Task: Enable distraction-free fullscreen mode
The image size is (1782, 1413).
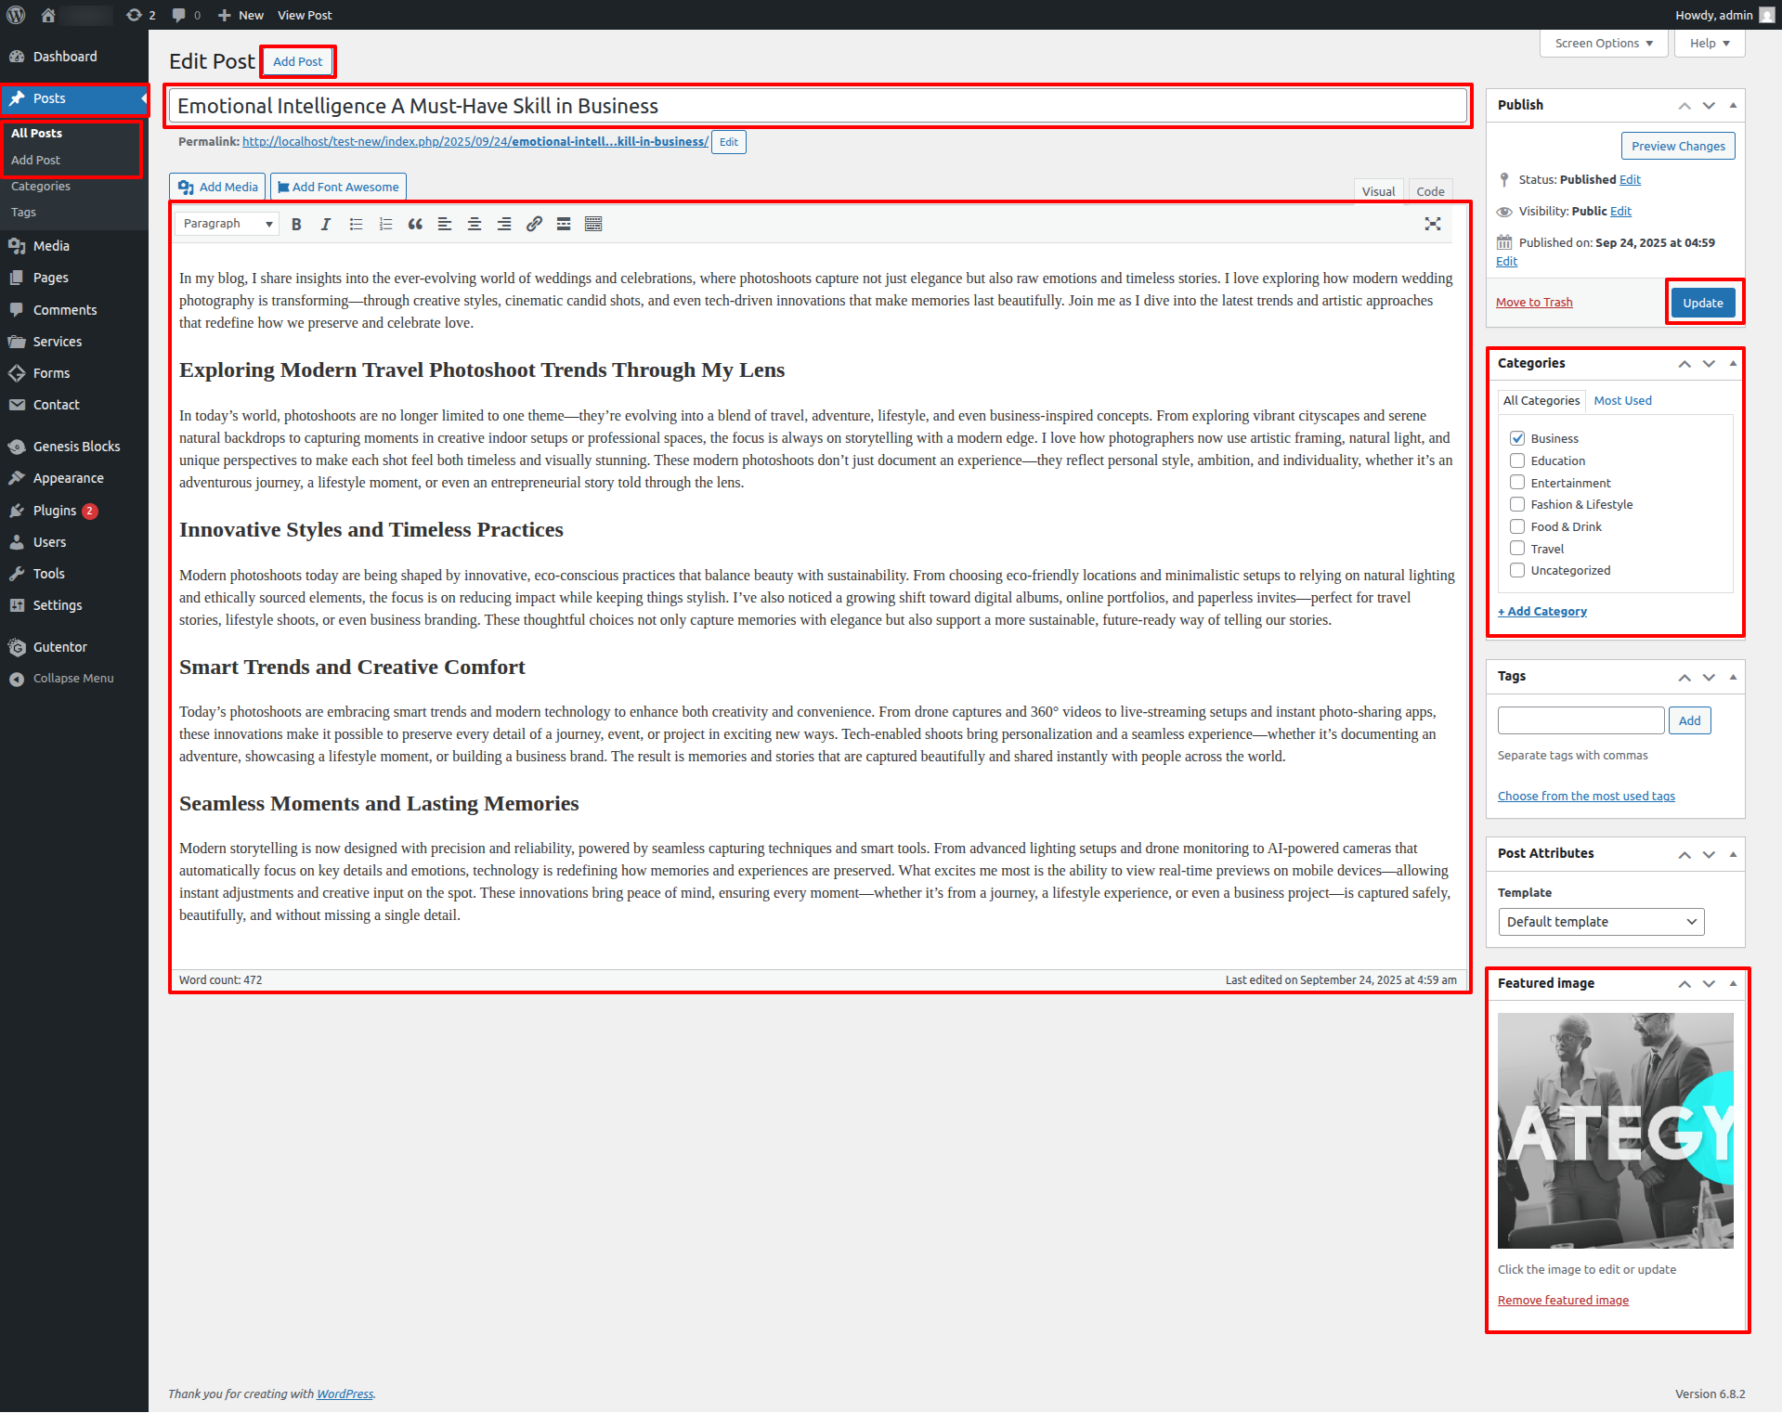Action: (x=1433, y=224)
